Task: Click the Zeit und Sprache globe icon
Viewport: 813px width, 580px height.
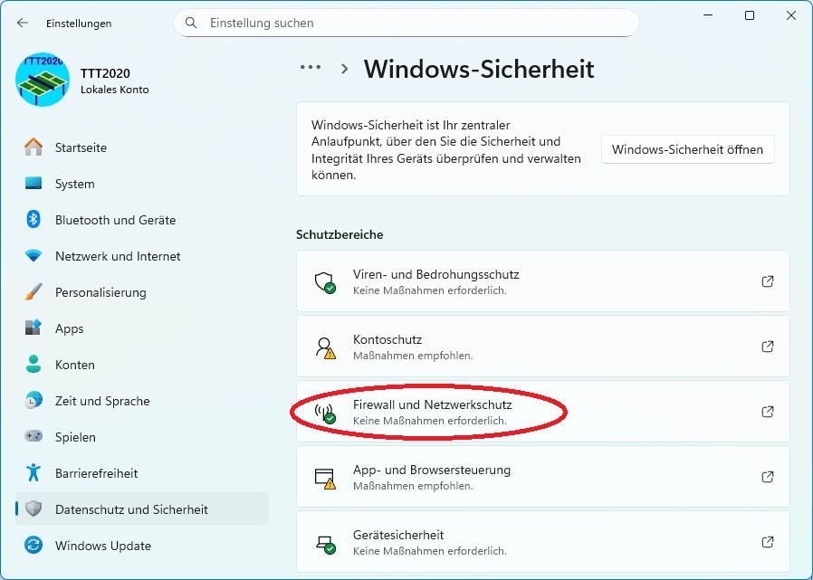Action: 33,401
